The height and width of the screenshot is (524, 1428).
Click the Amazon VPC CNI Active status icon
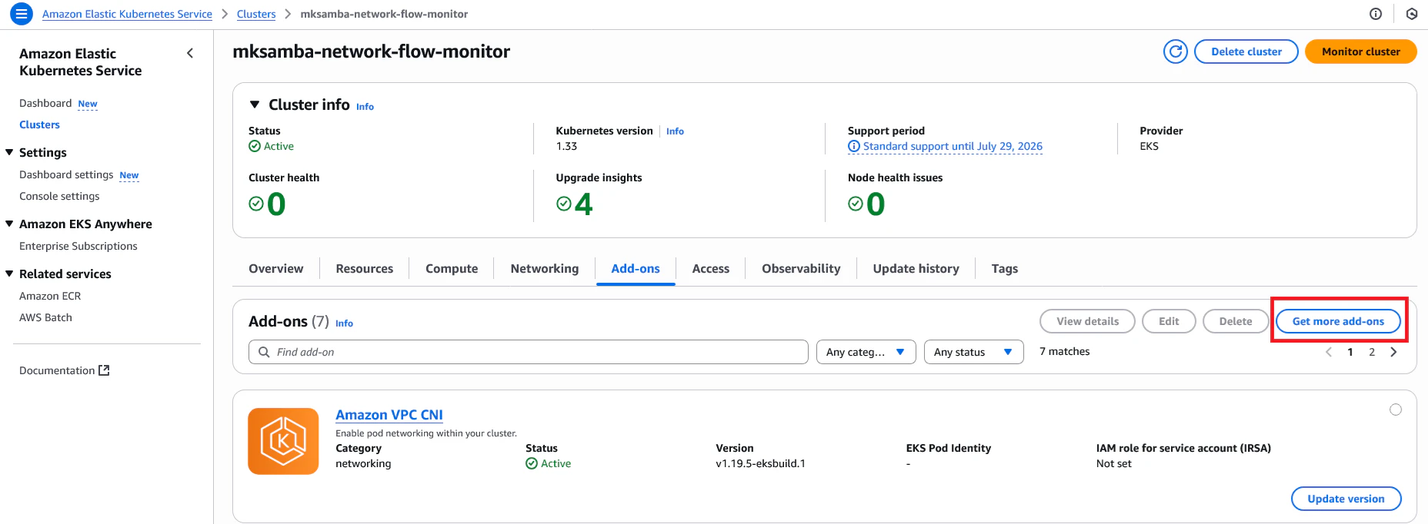pos(532,463)
